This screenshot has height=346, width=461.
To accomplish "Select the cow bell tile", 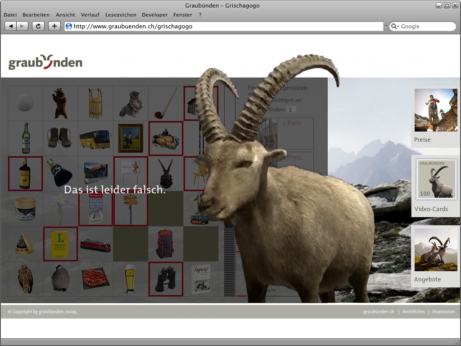I will tap(61, 279).
